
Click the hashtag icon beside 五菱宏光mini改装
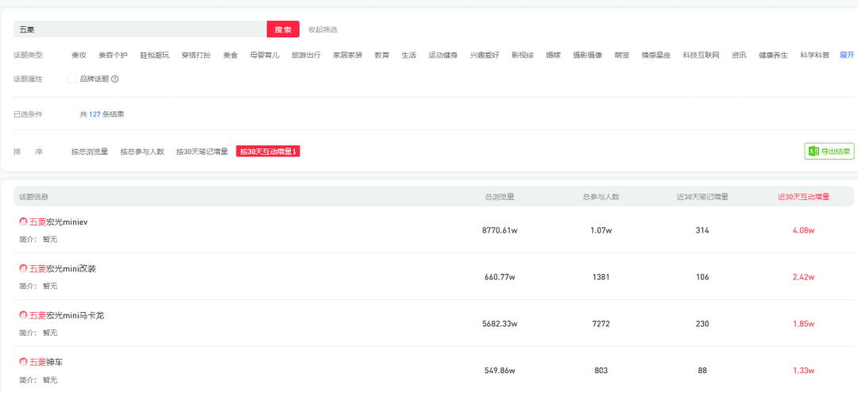pos(23,268)
